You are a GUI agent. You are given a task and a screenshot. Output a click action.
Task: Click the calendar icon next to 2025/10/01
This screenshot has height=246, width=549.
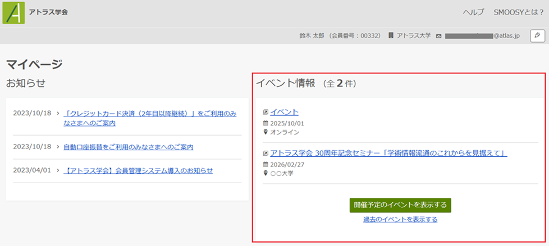265,123
